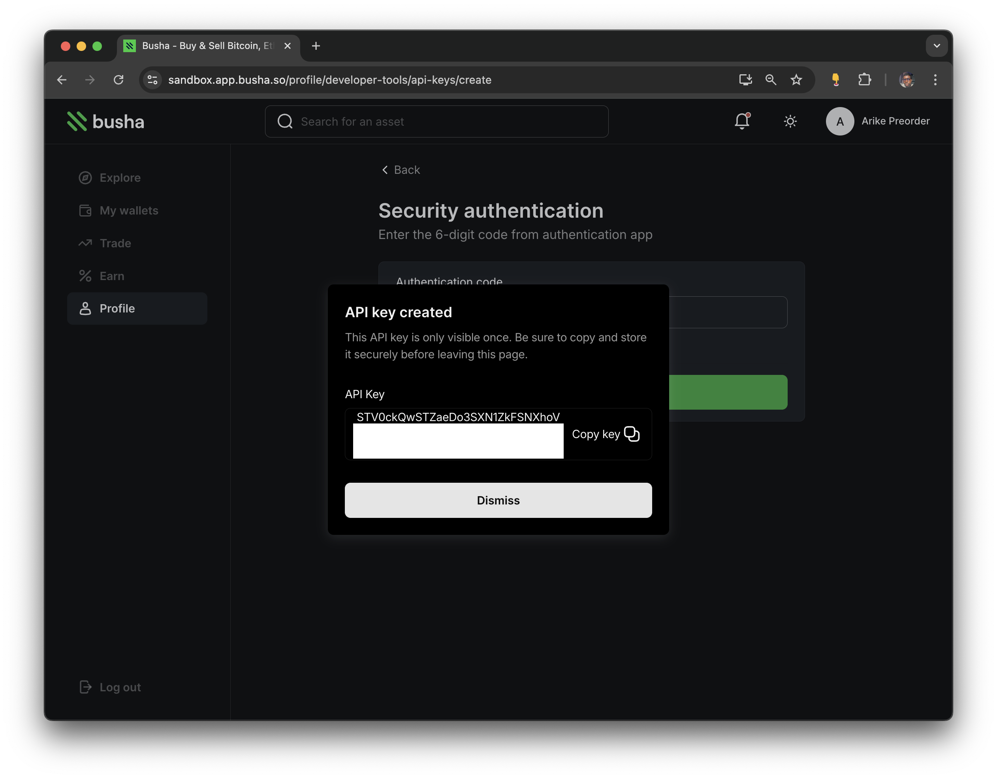Open the tab list chevron
Image resolution: width=997 pixels, height=779 pixels.
pyautogui.click(x=937, y=46)
